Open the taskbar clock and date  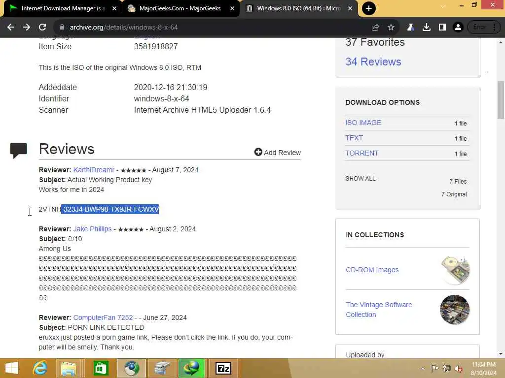(x=483, y=369)
